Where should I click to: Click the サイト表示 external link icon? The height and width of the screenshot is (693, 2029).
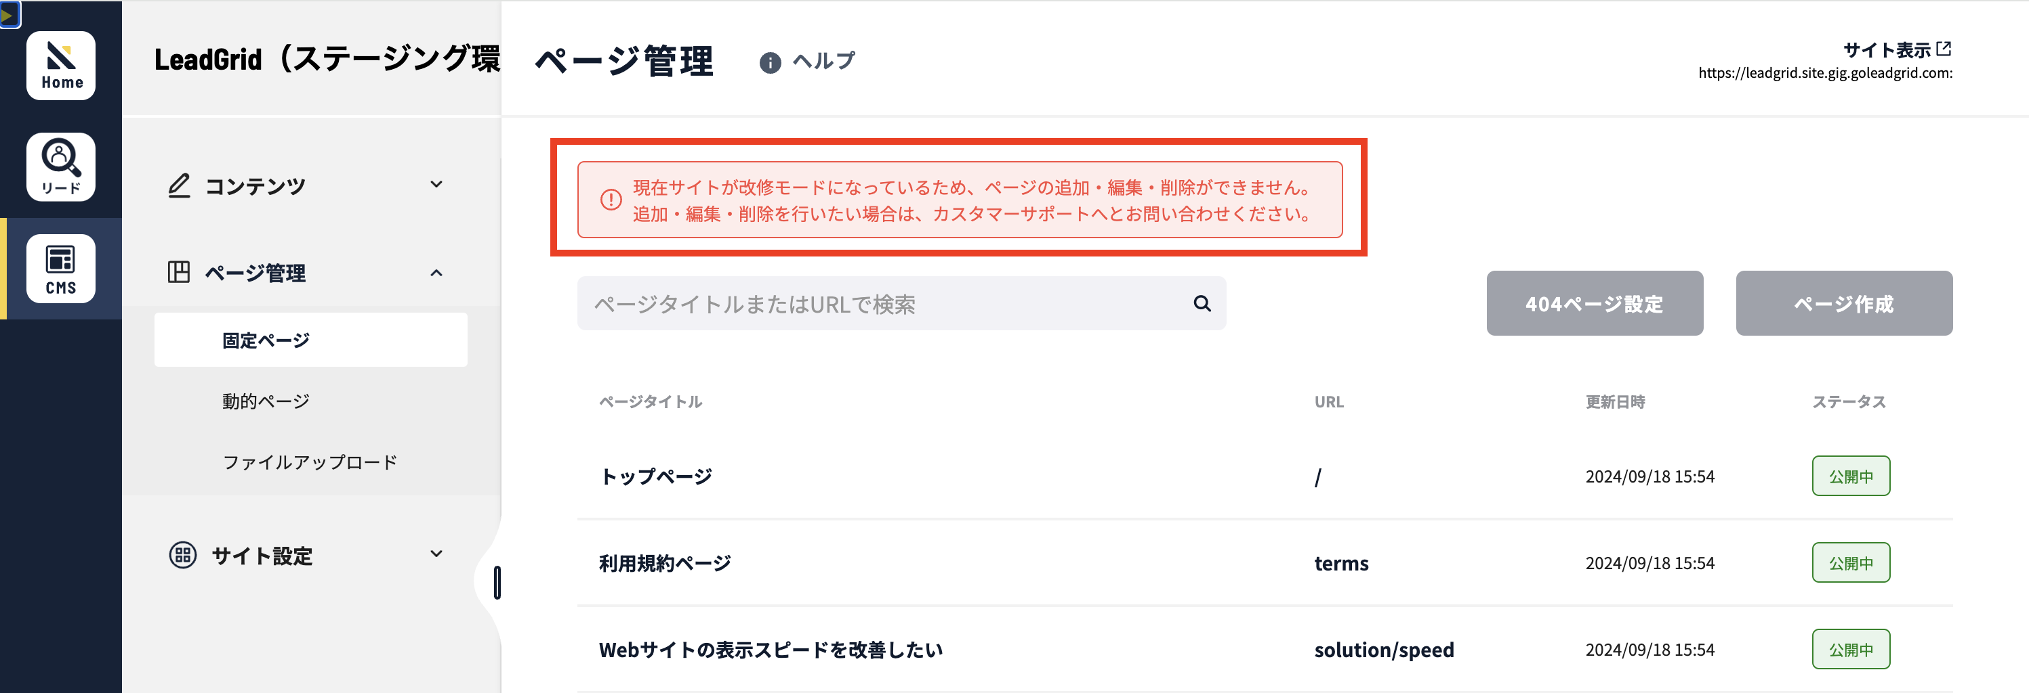(1944, 49)
